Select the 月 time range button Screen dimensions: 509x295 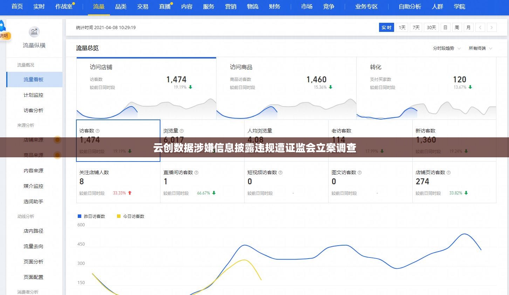tap(469, 27)
